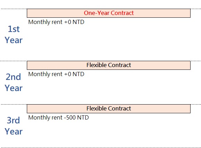Click the word 'Contract' in the red title
The width and height of the screenshot is (201, 148).
122,13
